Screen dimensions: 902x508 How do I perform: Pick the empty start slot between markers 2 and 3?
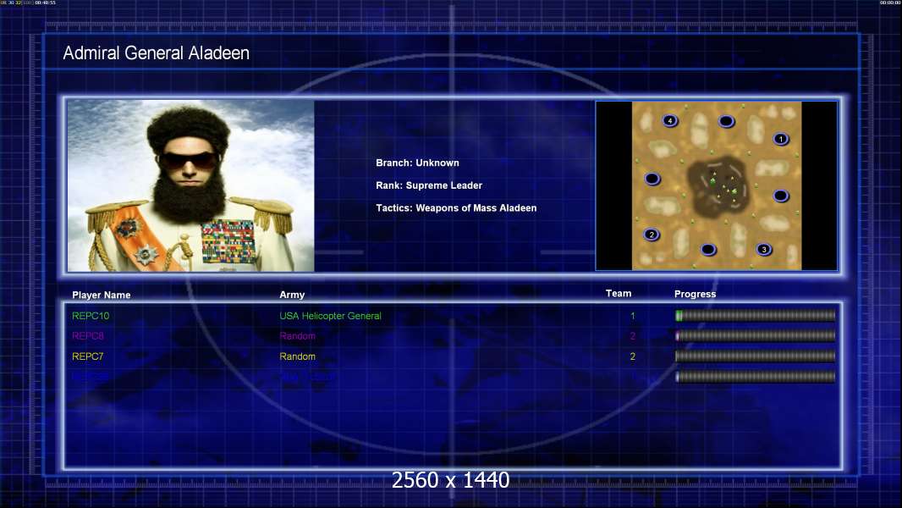tap(708, 249)
